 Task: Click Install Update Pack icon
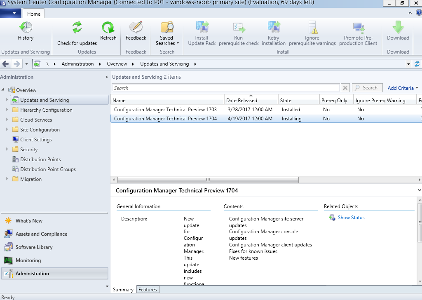coord(202,28)
